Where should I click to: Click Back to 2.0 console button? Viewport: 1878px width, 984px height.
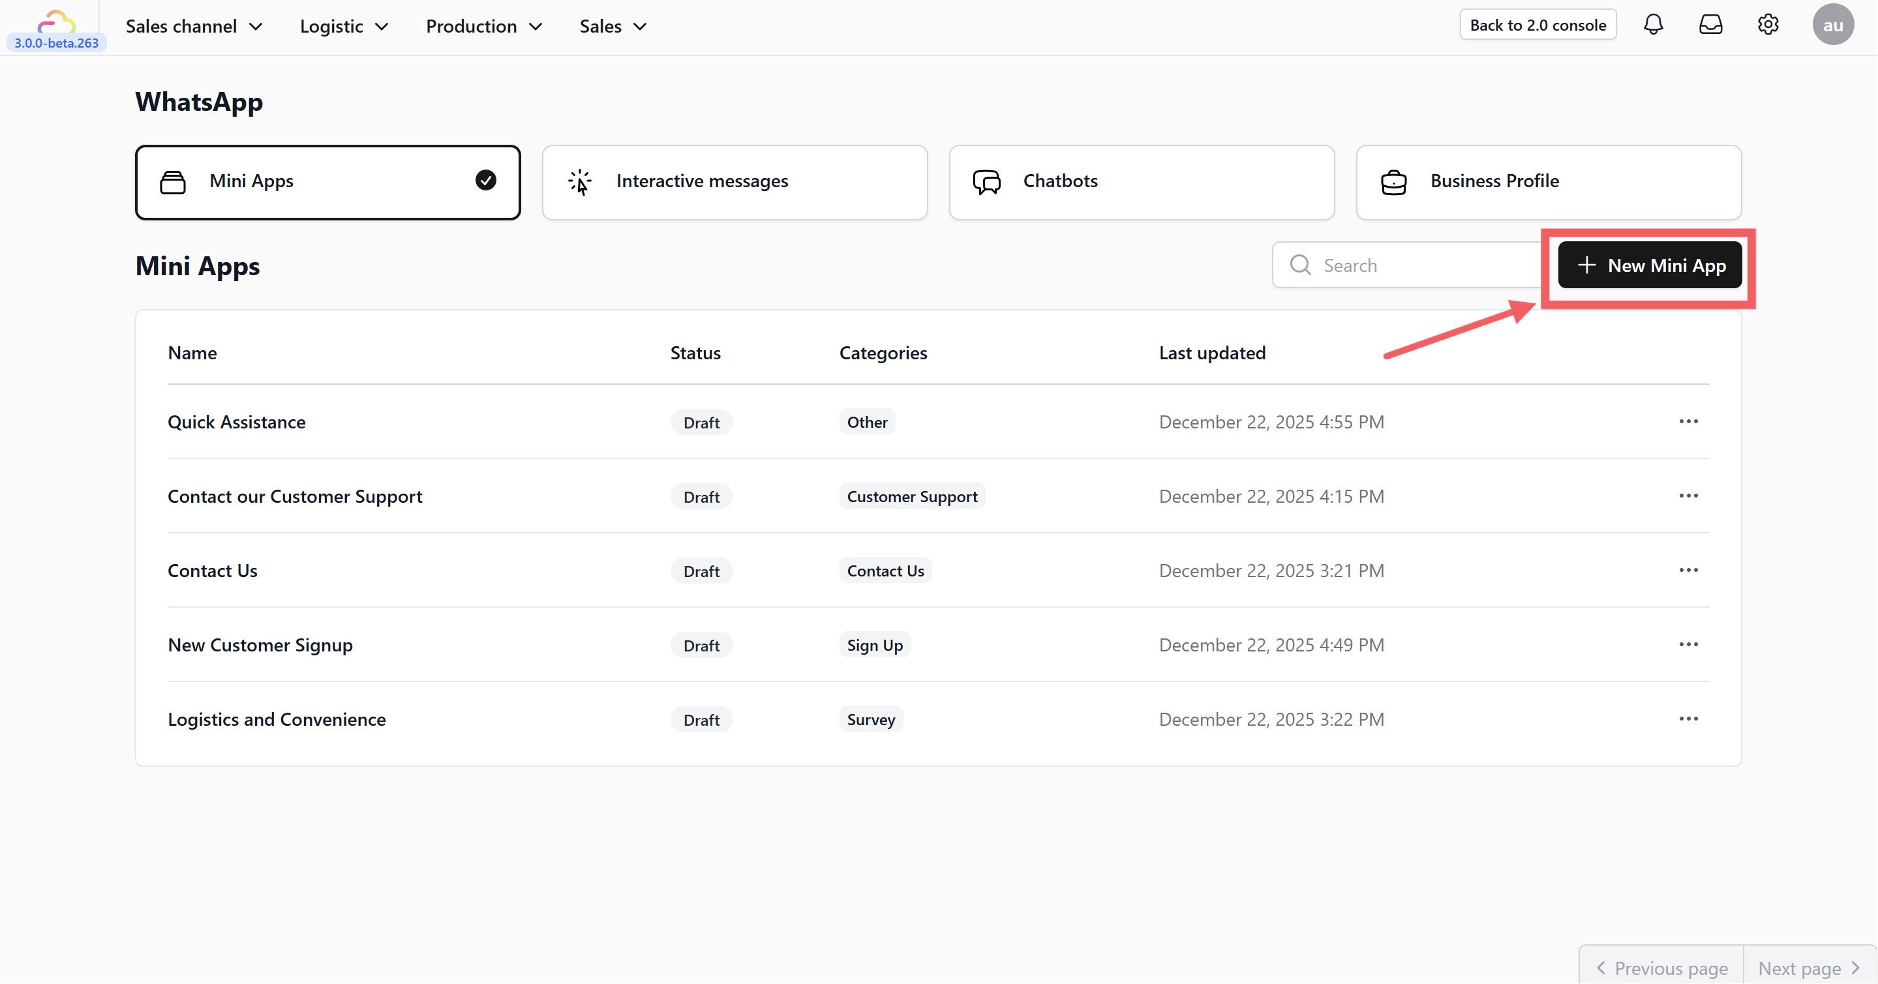[x=1537, y=25]
